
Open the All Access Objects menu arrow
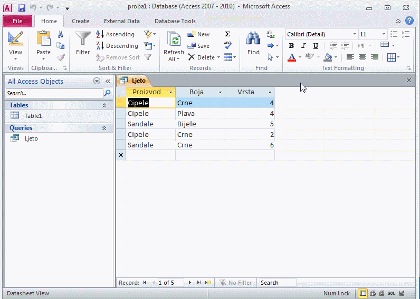click(x=97, y=81)
